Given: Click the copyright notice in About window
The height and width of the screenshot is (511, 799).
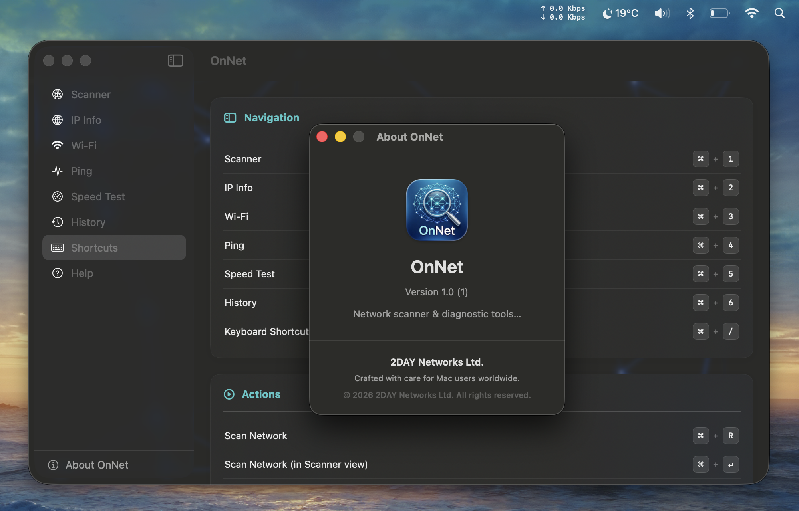Looking at the screenshot, I should tap(437, 395).
